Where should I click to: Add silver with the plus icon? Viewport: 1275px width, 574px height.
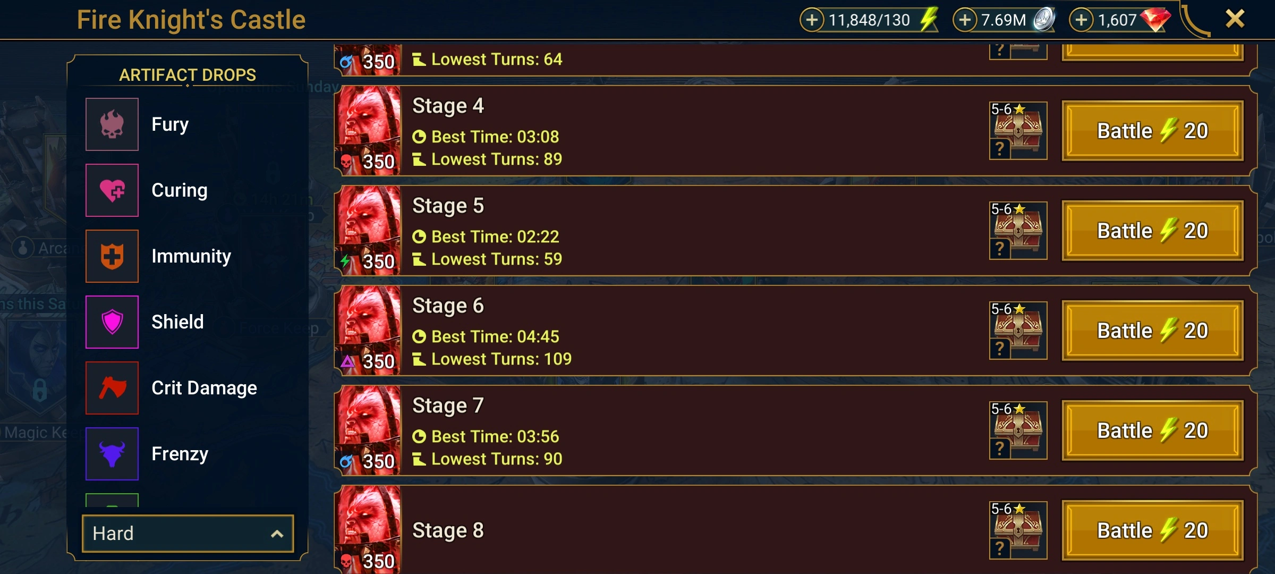tap(965, 20)
